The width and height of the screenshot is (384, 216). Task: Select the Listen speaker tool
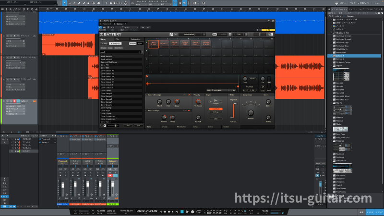[98, 3]
